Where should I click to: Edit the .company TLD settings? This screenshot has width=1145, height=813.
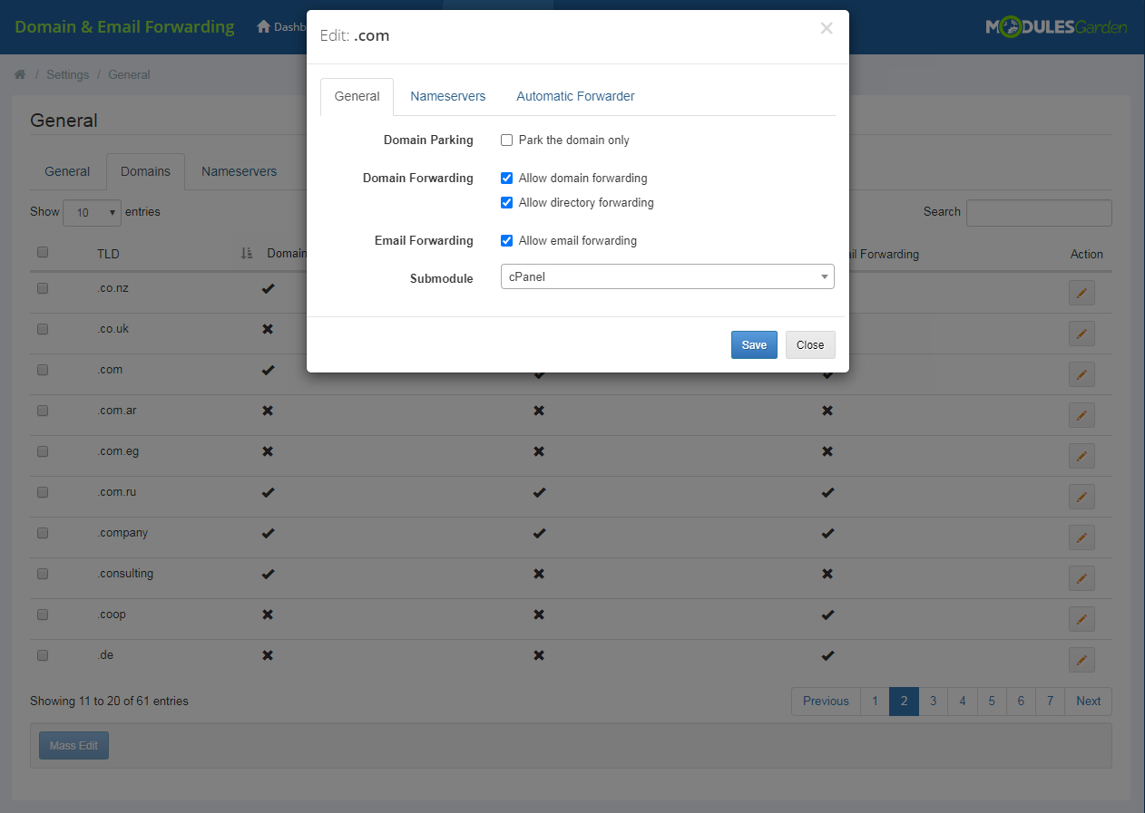1081,537
